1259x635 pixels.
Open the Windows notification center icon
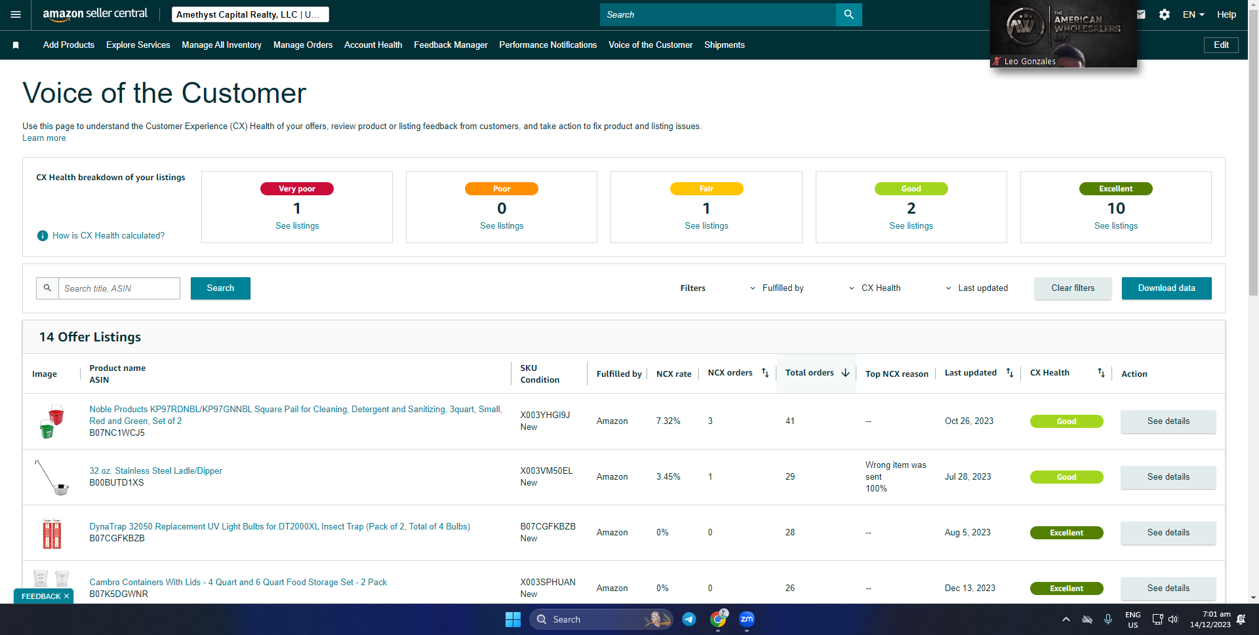[x=1241, y=619]
